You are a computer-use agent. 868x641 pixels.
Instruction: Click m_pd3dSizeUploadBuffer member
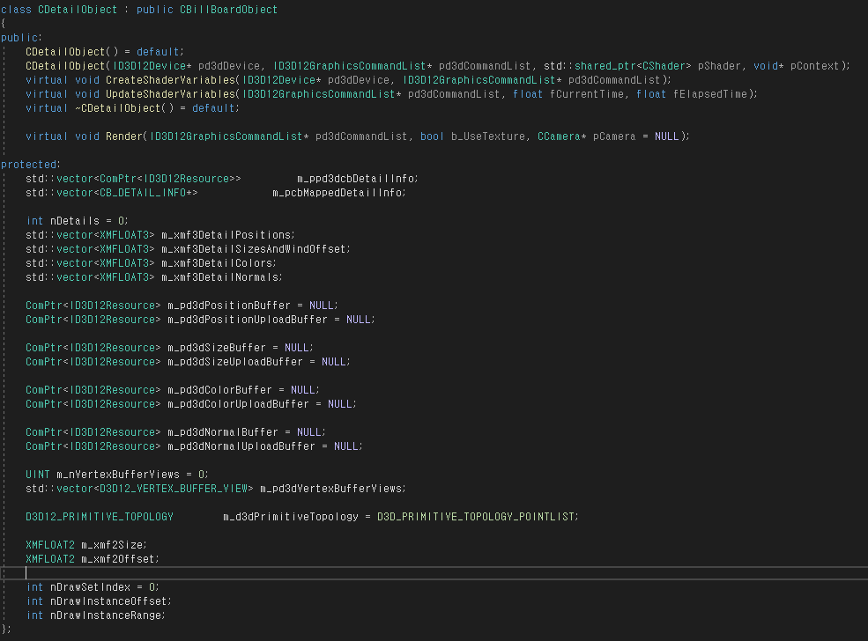[235, 362]
